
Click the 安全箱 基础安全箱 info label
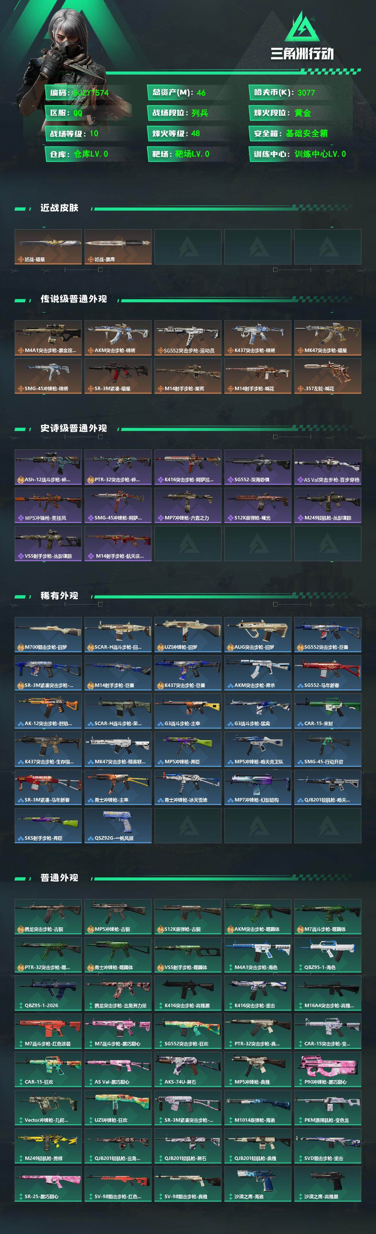point(301,133)
